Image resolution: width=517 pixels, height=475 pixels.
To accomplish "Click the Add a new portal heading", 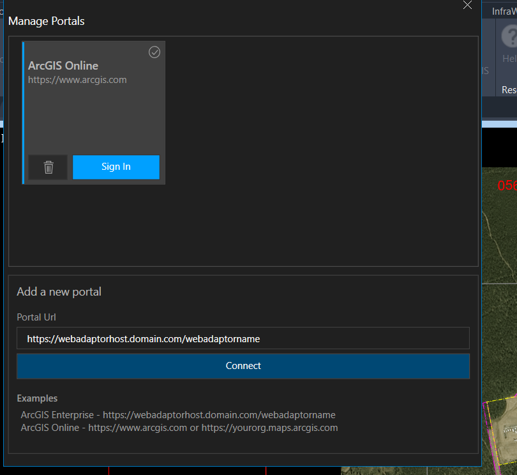I will (x=59, y=291).
